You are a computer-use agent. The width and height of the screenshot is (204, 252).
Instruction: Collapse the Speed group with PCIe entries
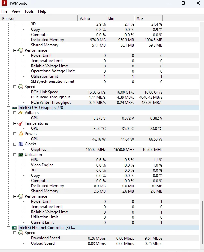[15, 87]
